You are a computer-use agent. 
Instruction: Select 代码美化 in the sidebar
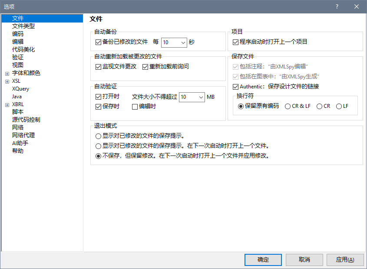[23, 49]
